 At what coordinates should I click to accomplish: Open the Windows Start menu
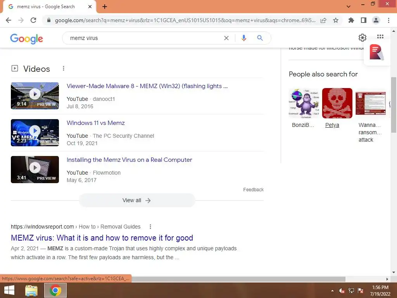pyautogui.click(x=9, y=290)
